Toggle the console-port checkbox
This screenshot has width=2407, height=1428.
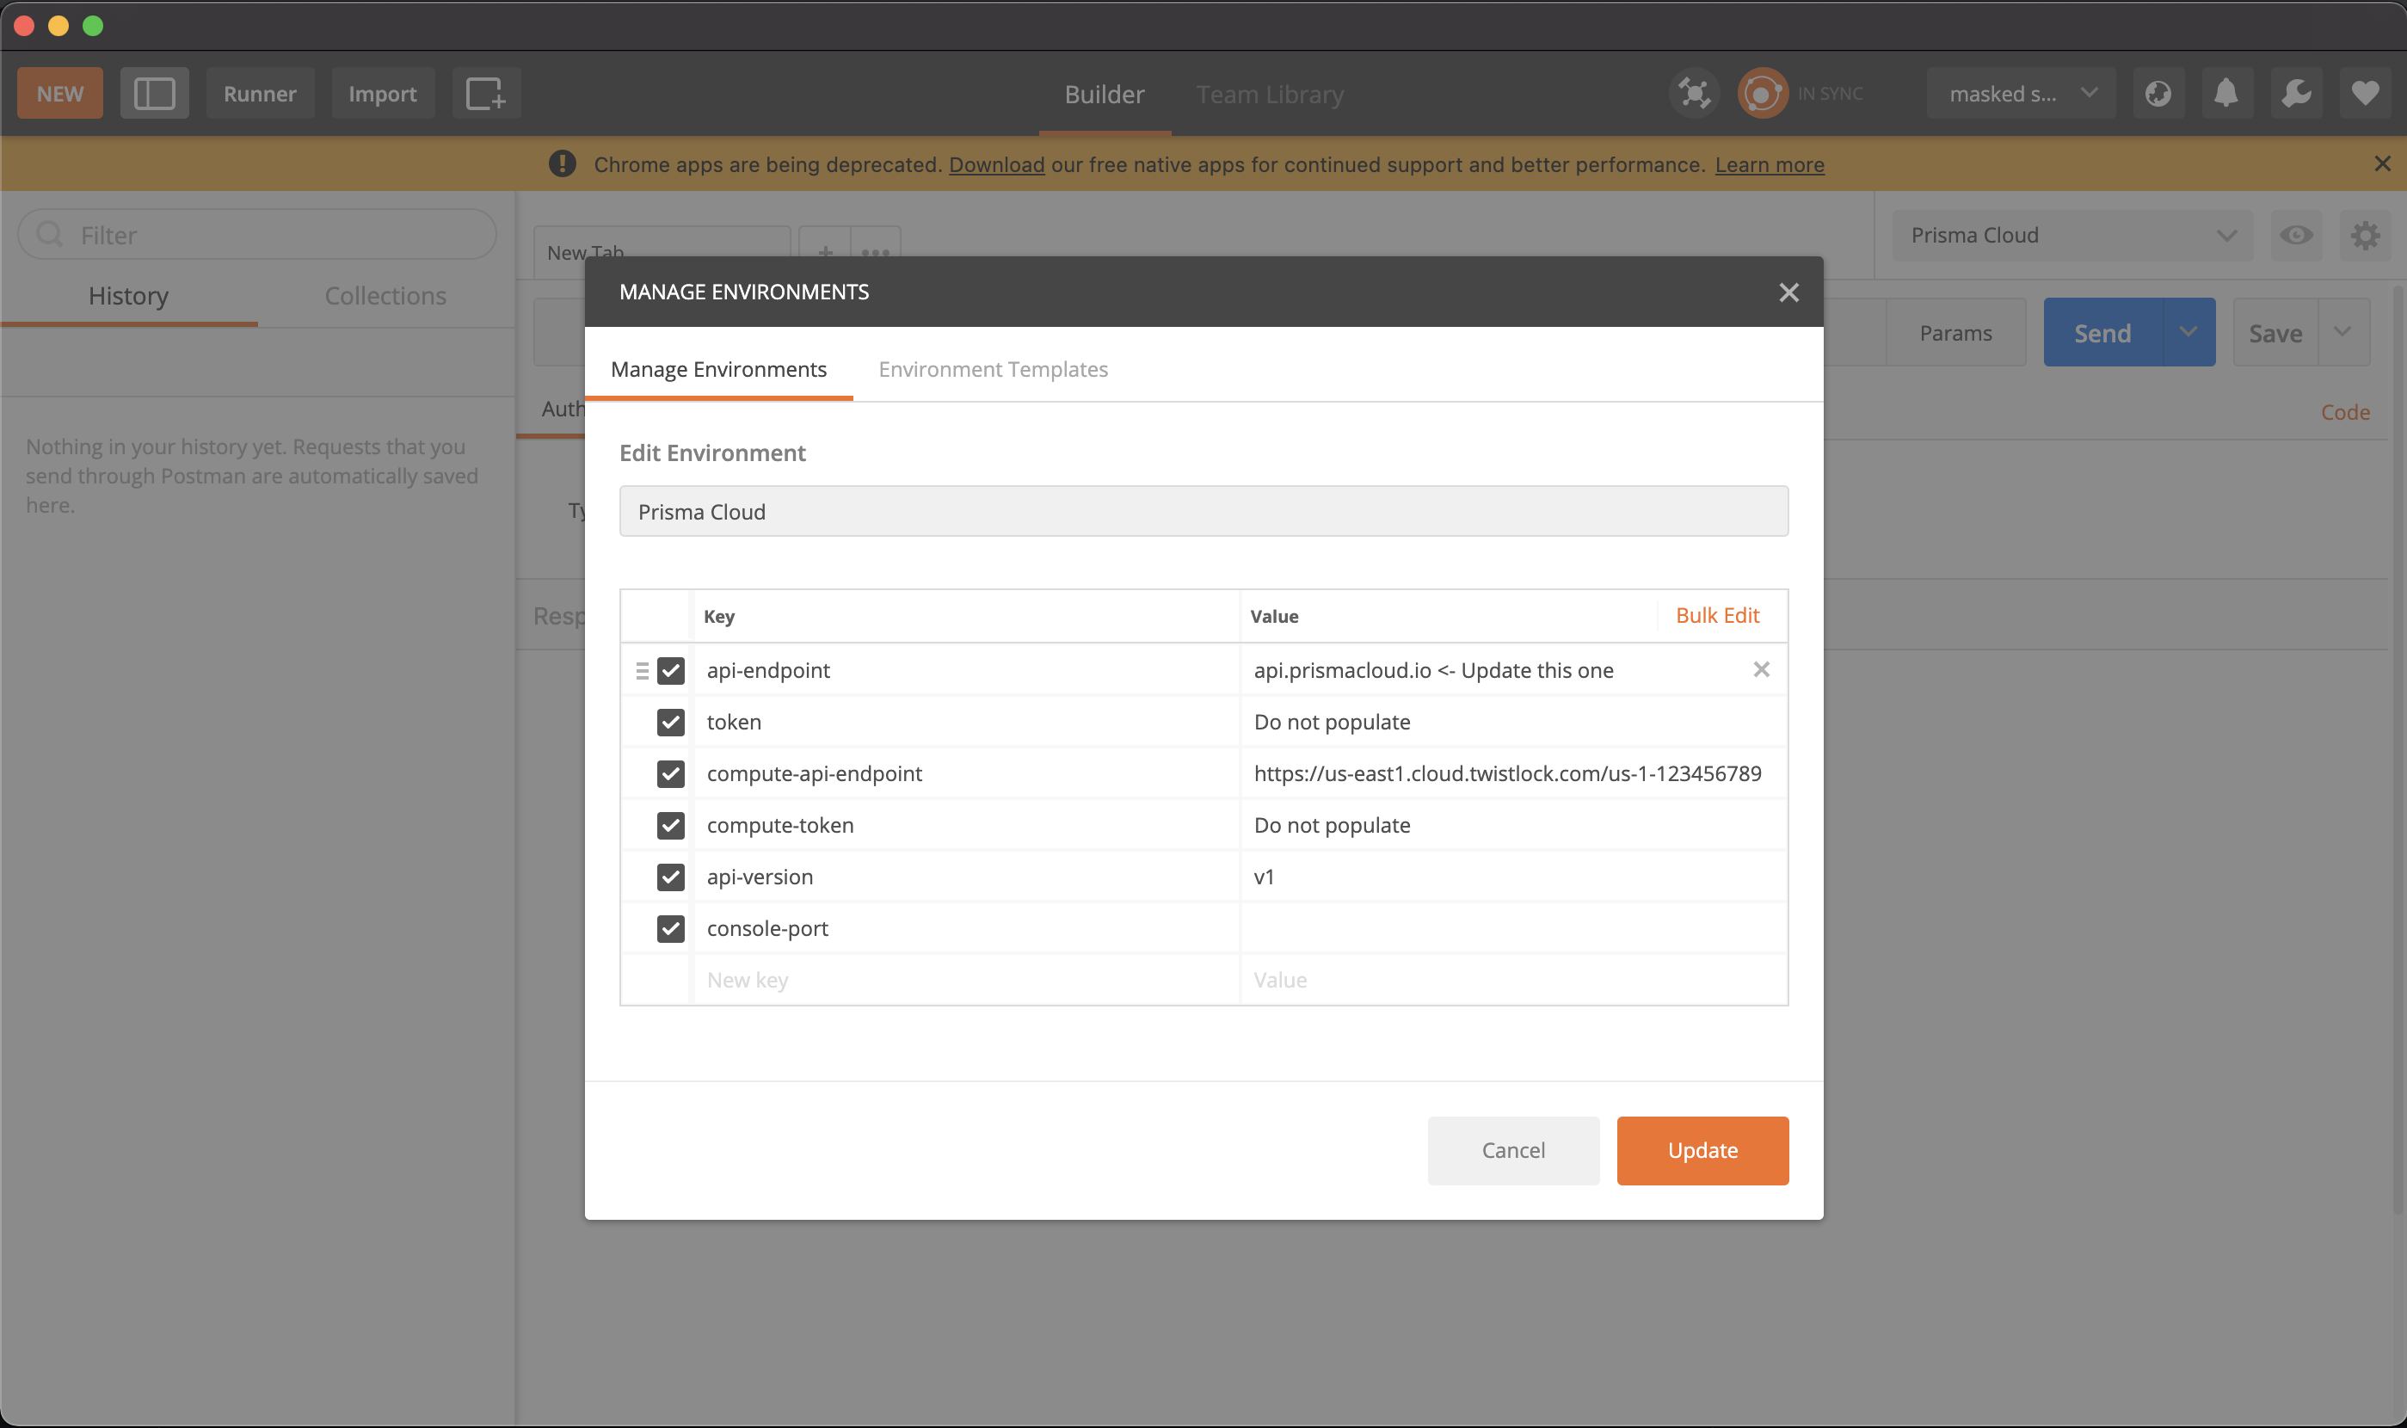coord(670,928)
